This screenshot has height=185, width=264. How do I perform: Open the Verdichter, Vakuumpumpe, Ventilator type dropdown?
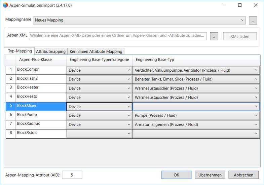[x=196, y=70]
